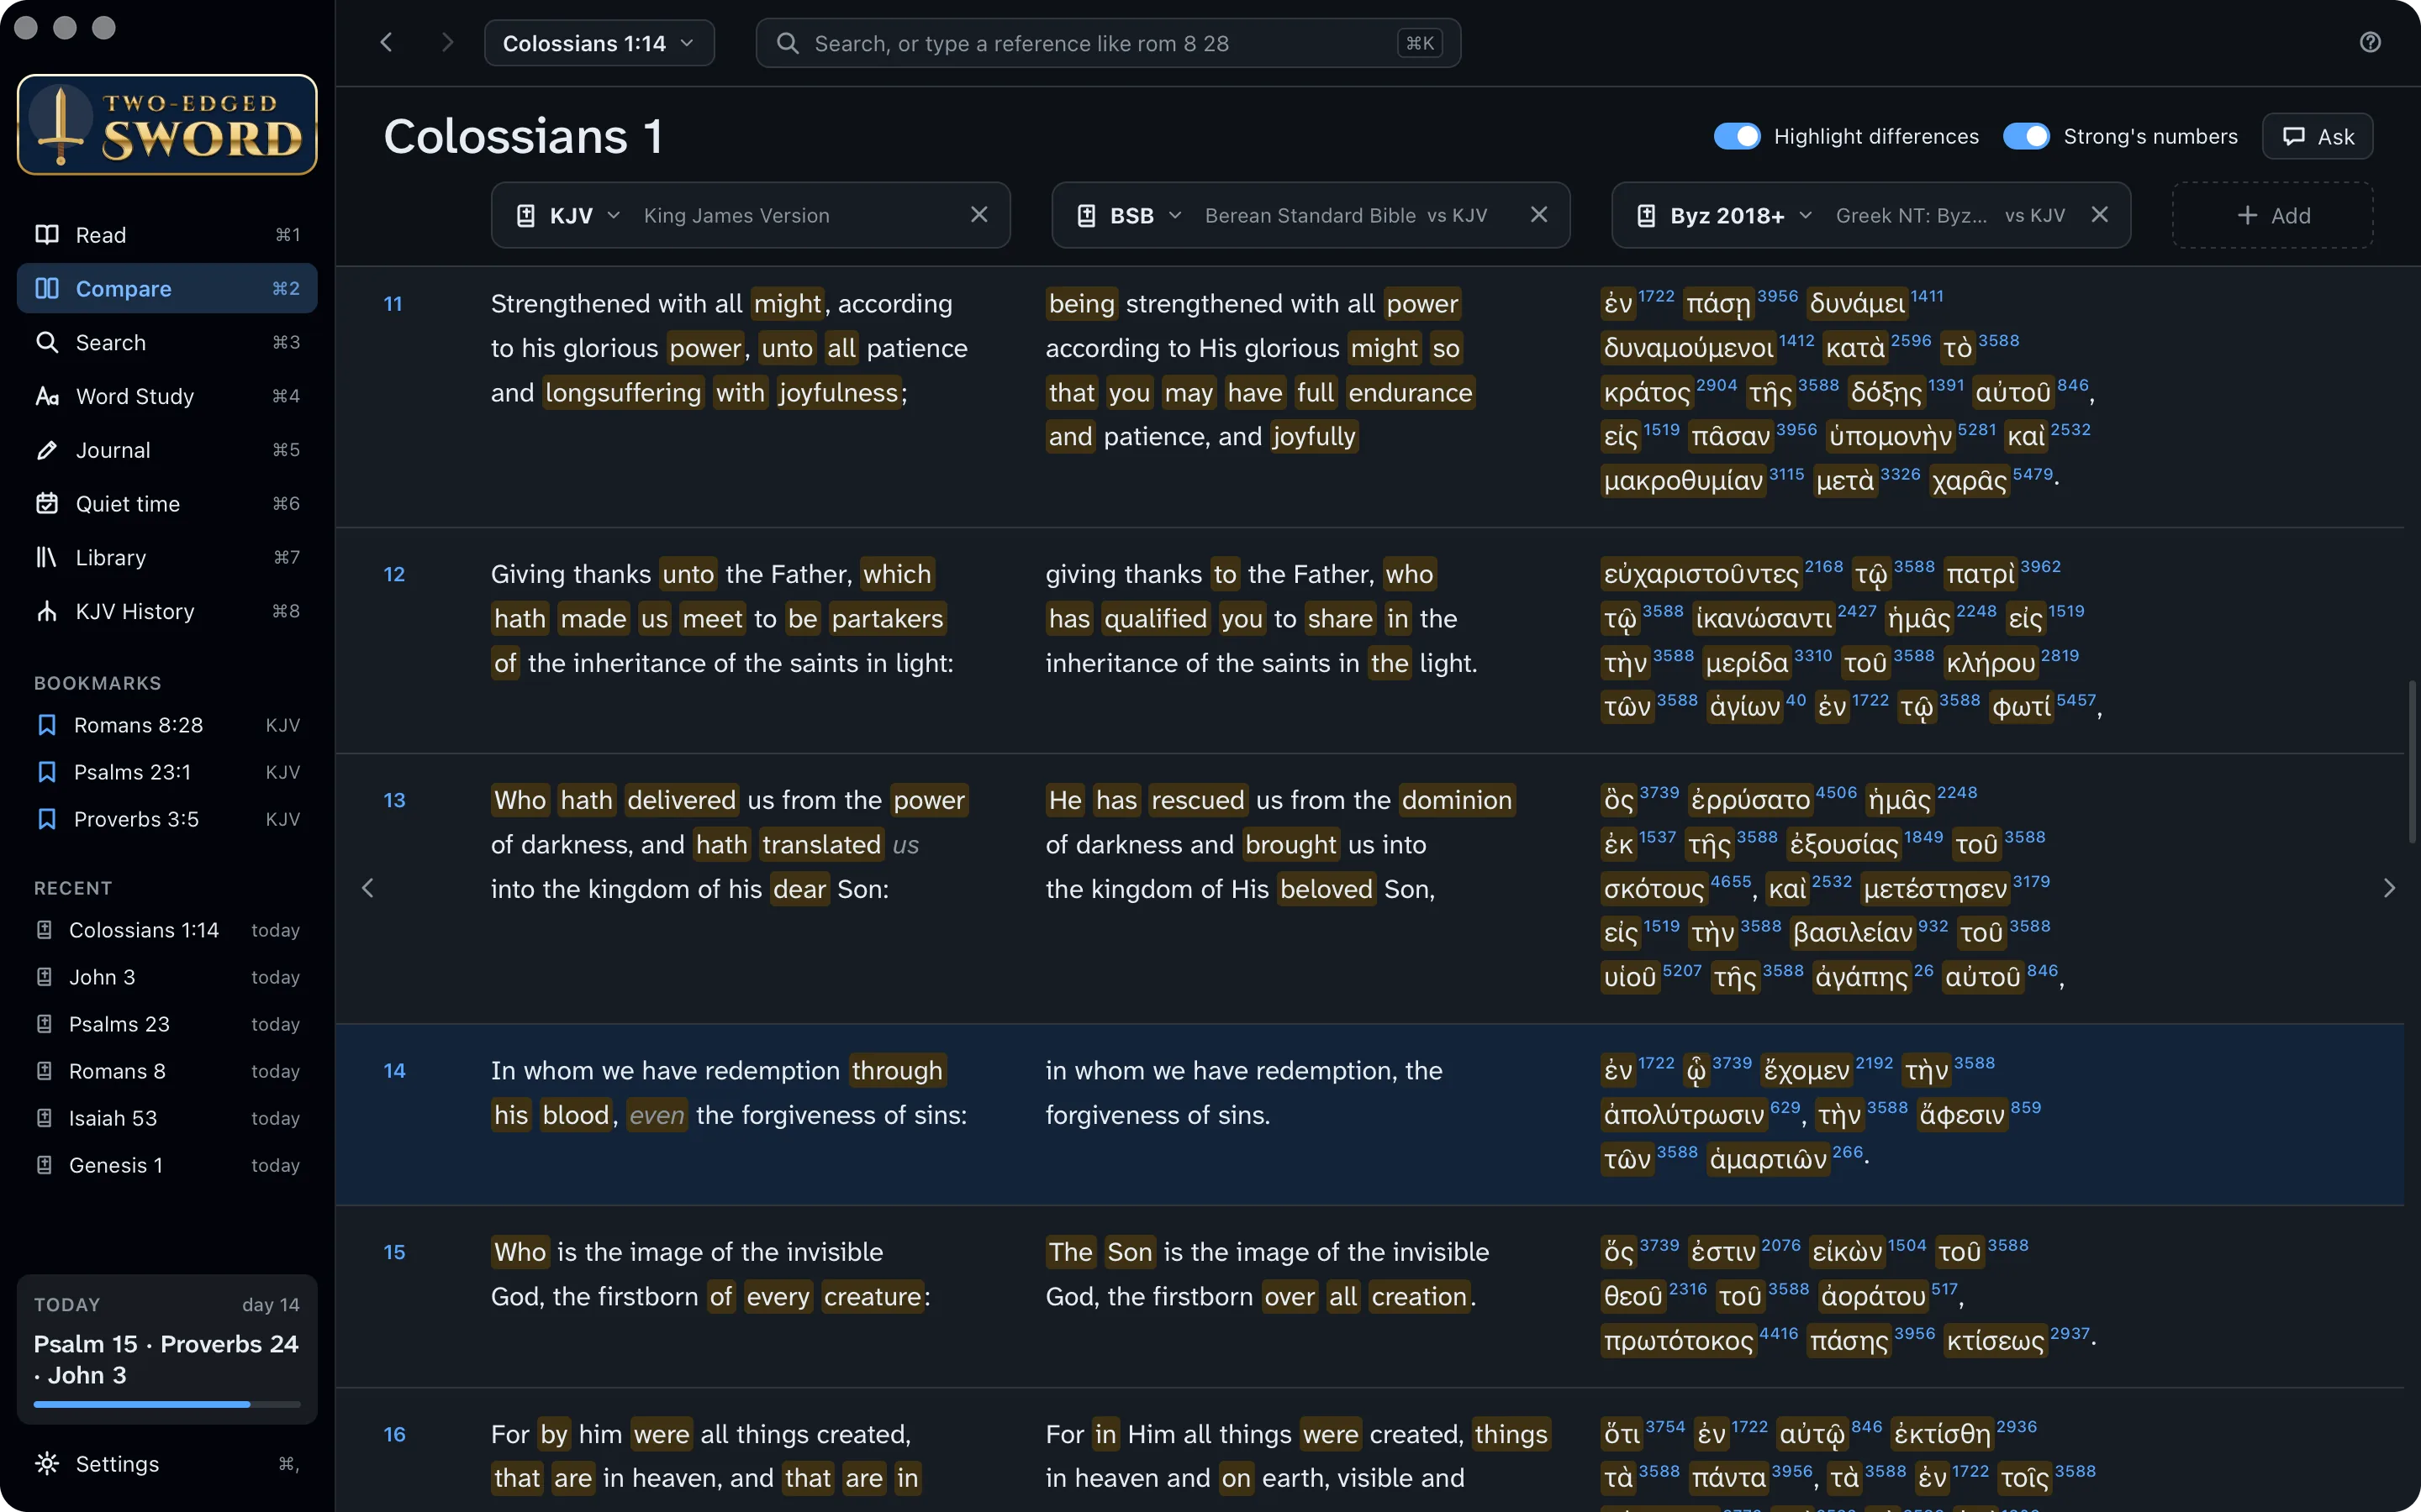The height and width of the screenshot is (1512, 2421).
Task: Click the Quiet time calendar icon
Action: (x=47, y=503)
